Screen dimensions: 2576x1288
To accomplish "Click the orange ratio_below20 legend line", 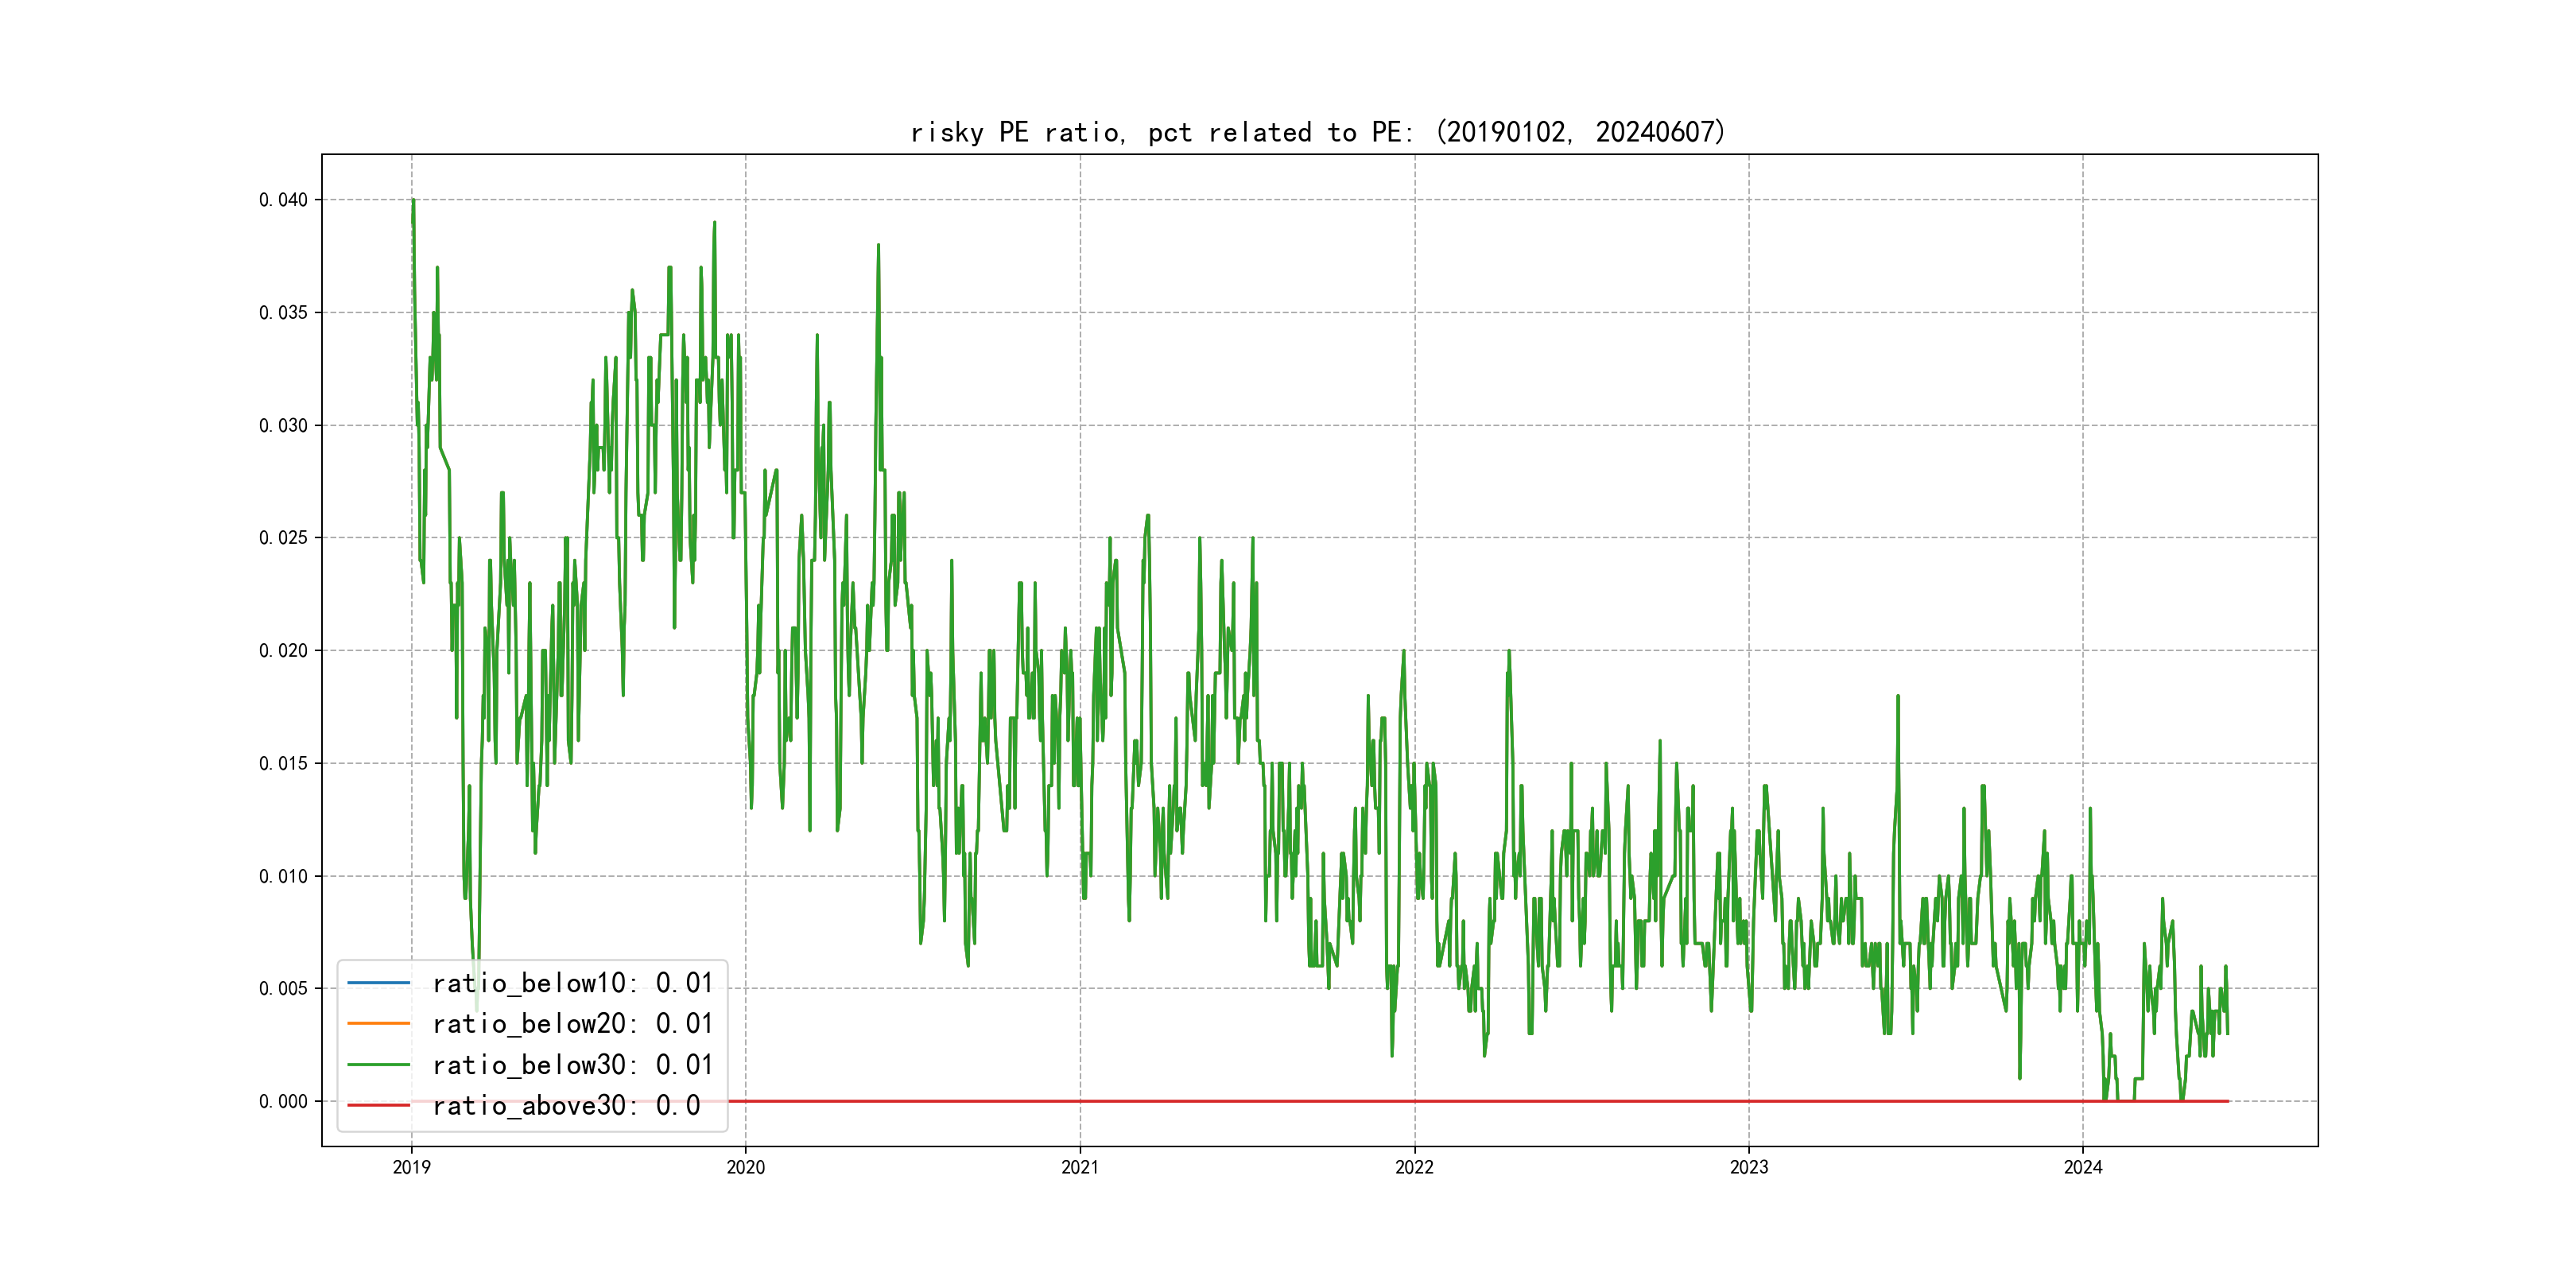I will pos(378,1024).
